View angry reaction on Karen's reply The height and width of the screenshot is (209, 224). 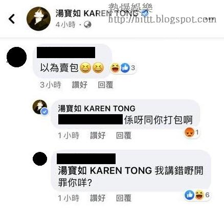pos(189,132)
